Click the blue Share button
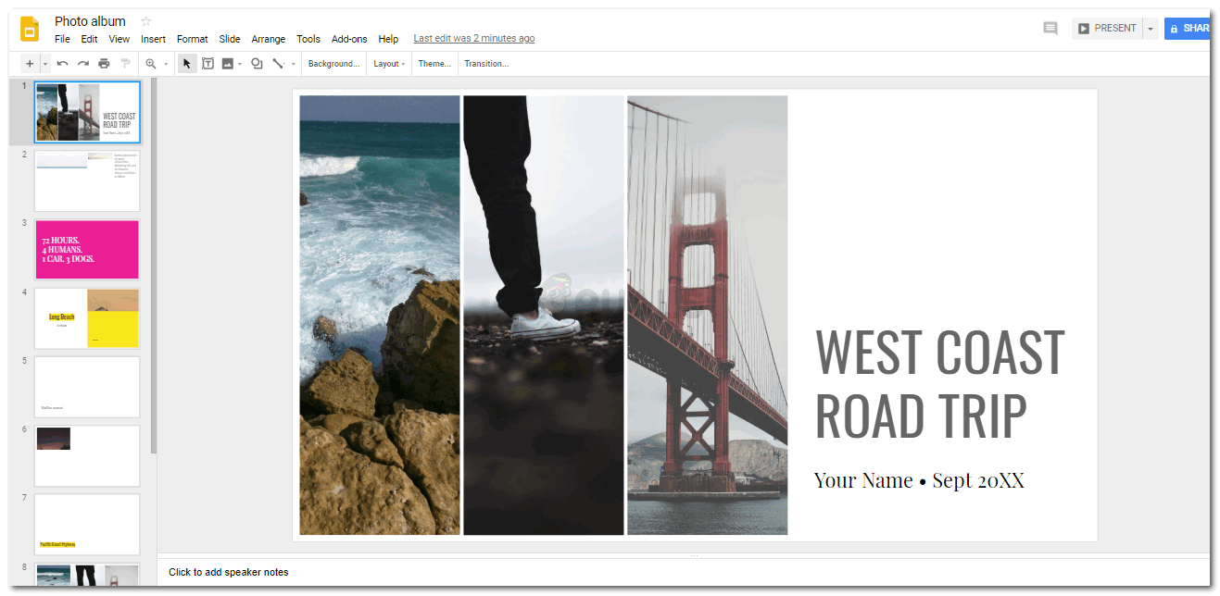Viewport: 1220px width, 596px height. (x=1188, y=29)
